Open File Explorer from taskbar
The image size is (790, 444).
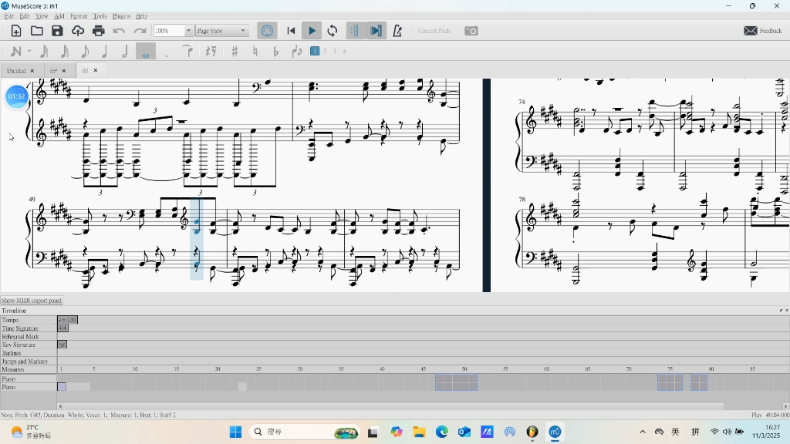(x=419, y=432)
